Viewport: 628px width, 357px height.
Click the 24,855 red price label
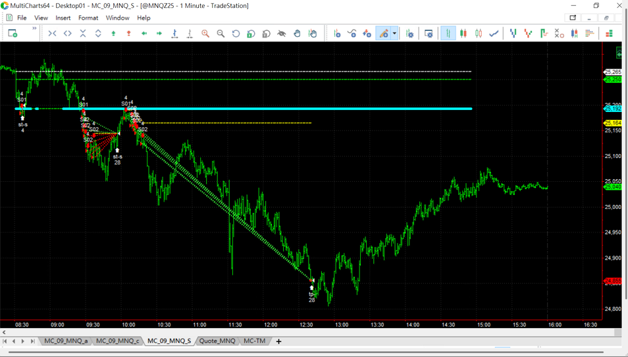612,281
